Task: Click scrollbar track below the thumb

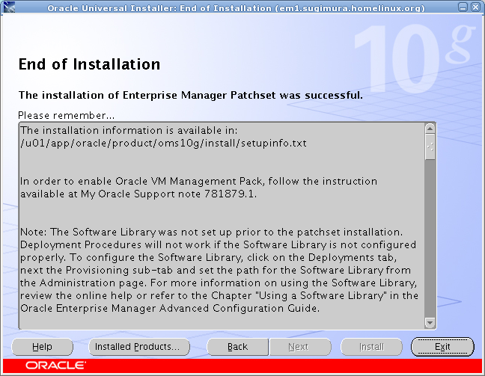Action: (x=430, y=239)
